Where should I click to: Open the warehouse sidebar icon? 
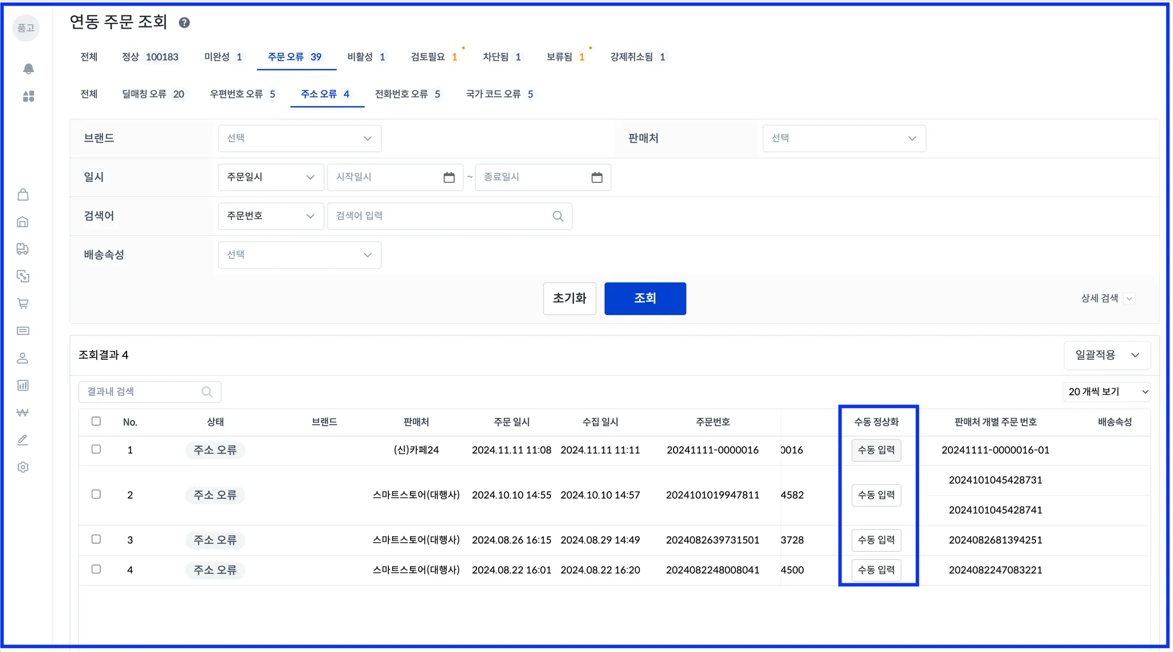[23, 222]
